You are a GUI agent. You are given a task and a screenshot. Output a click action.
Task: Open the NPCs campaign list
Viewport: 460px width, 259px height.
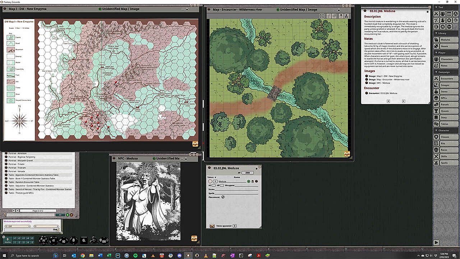(x=444, y=98)
